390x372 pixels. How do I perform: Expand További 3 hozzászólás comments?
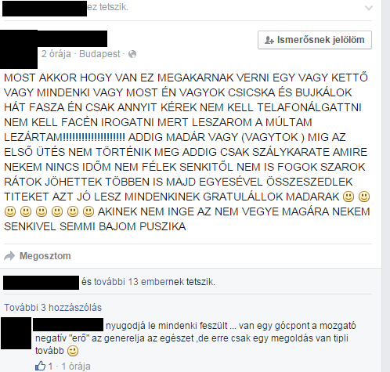click(x=52, y=308)
